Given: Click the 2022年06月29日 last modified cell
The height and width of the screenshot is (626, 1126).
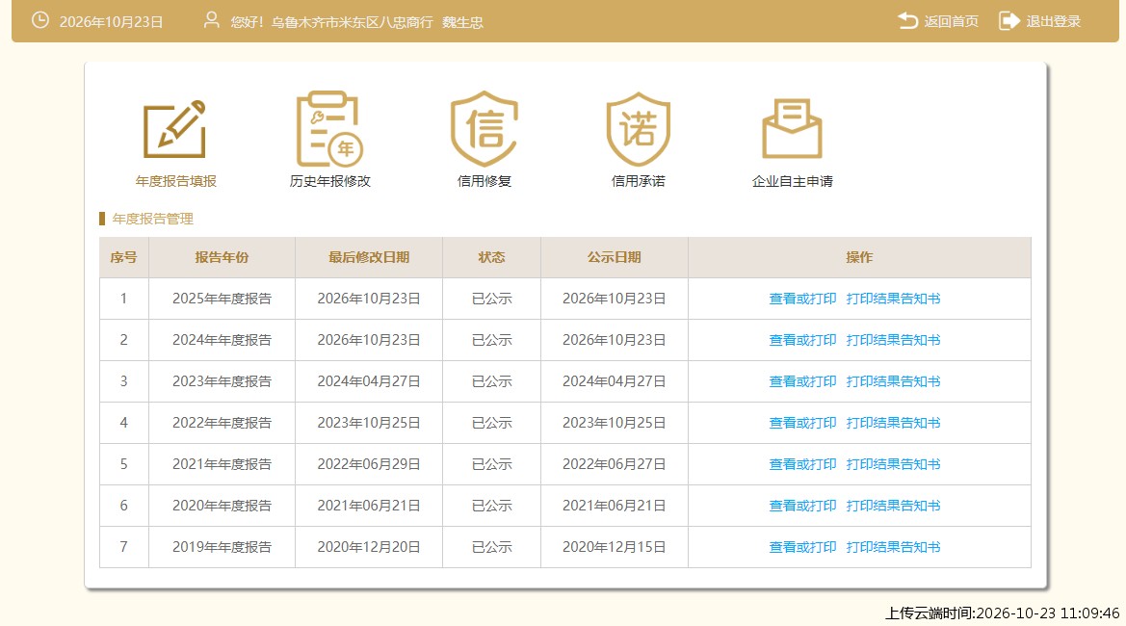Looking at the screenshot, I should pos(369,464).
